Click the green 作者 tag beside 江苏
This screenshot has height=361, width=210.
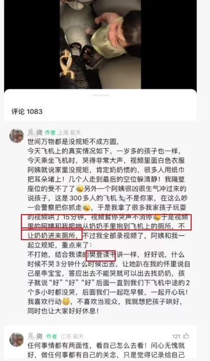[51, 337]
